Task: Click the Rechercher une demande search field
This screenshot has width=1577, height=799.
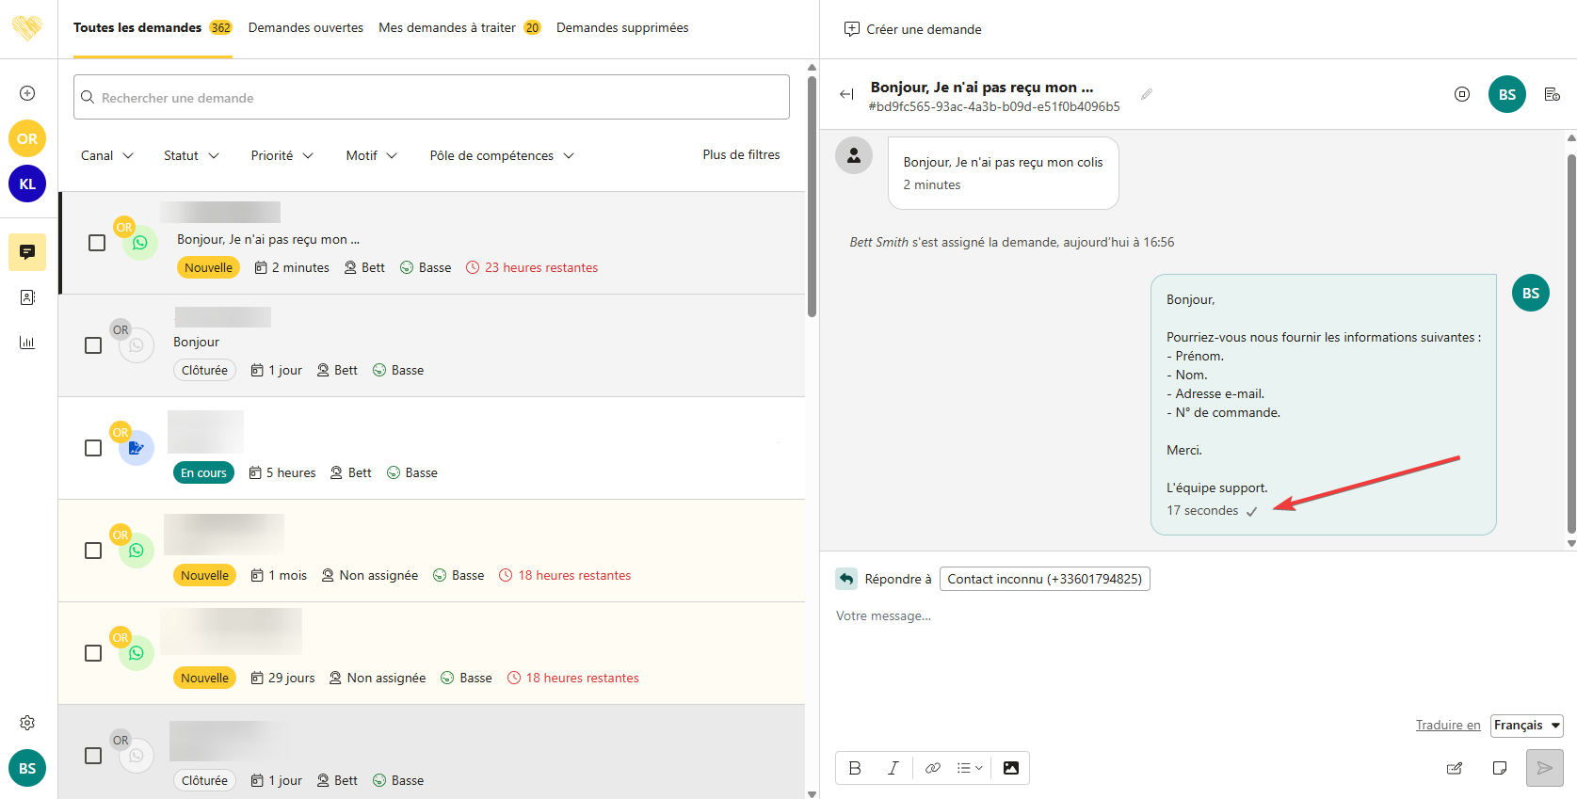Action: pos(431,98)
